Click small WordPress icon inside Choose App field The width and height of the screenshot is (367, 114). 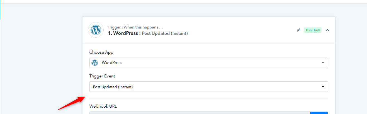pyautogui.click(x=95, y=63)
